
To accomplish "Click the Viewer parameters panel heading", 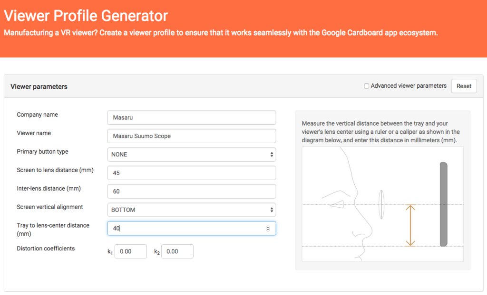I will click(39, 86).
